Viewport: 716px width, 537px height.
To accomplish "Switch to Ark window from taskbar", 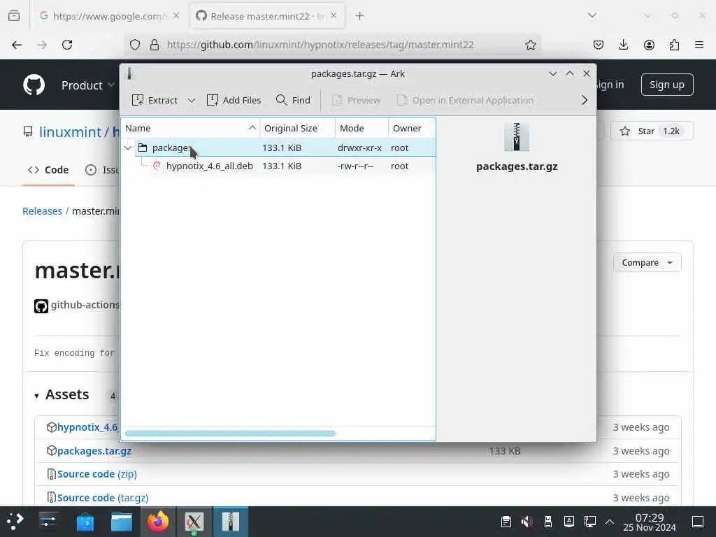I will 231,522.
